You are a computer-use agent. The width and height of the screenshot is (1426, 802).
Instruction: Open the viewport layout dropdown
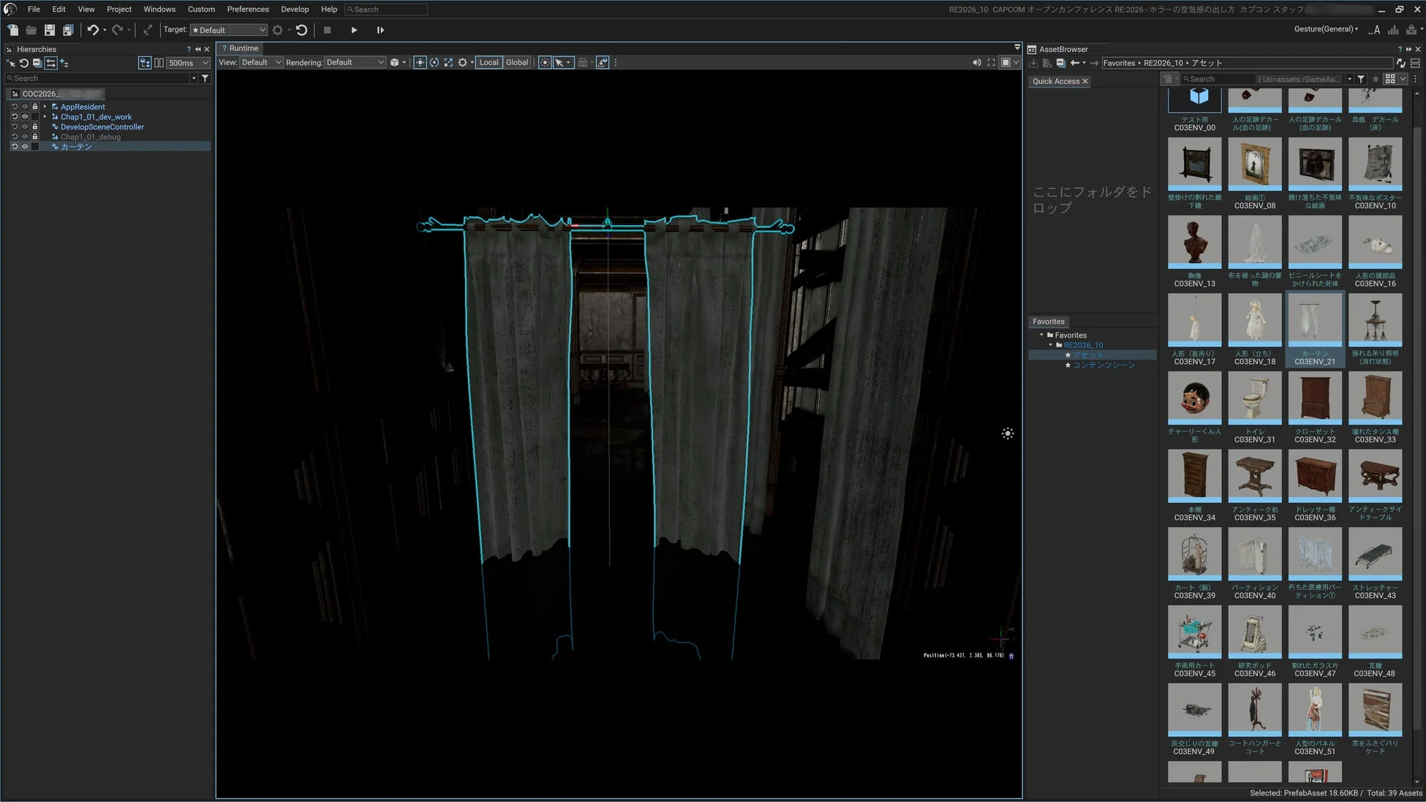(x=1009, y=63)
